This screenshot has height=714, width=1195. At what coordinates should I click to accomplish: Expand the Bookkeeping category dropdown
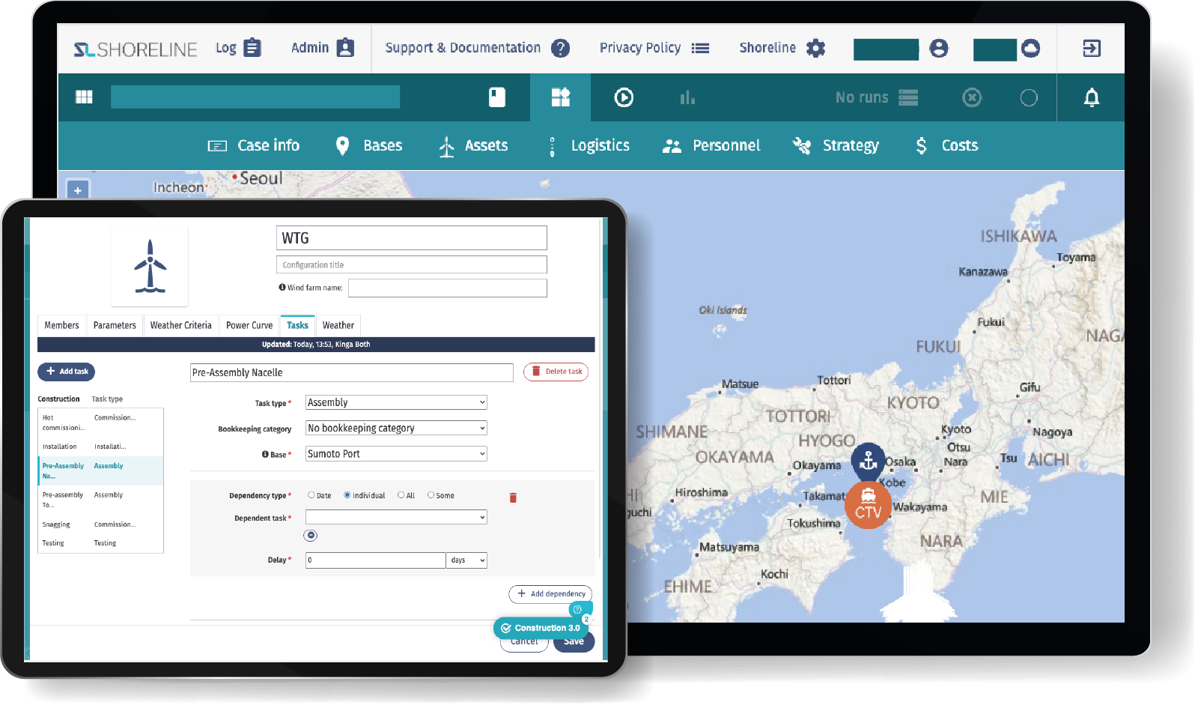(396, 428)
